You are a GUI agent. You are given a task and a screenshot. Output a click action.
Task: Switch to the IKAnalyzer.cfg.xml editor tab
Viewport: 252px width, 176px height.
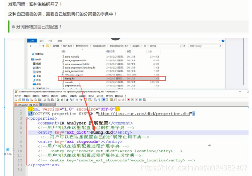[x=27, y=105]
